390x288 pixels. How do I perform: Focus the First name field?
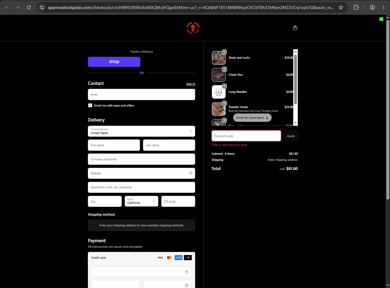[x=114, y=145]
